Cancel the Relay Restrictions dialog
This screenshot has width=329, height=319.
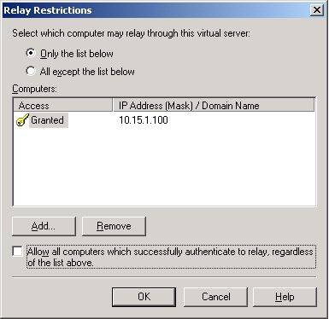click(215, 297)
